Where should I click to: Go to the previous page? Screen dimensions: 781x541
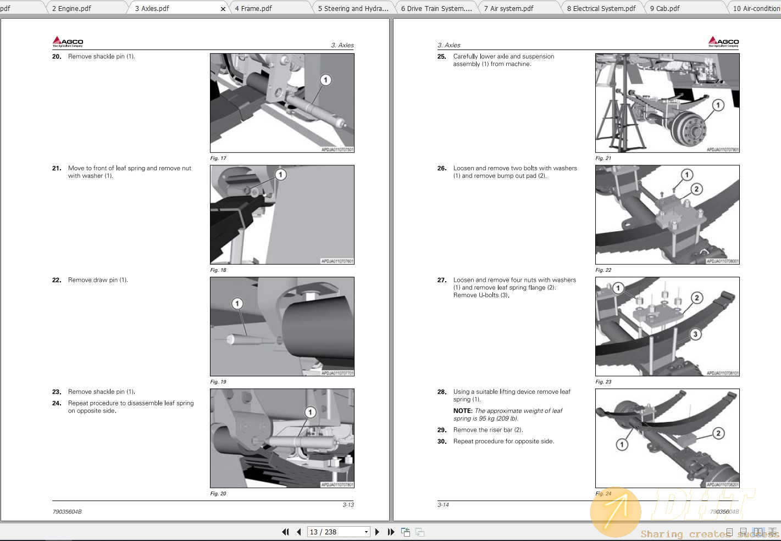[298, 532]
